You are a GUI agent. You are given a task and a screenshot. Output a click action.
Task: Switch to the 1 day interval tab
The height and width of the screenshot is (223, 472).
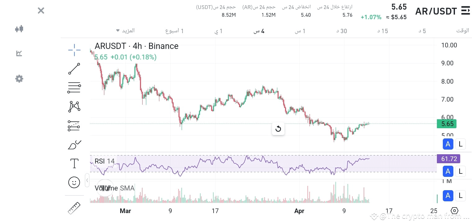(x=219, y=31)
